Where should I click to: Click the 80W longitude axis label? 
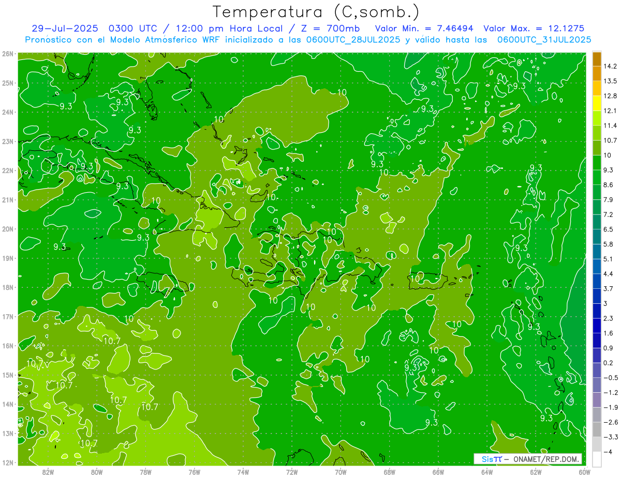click(x=97, y=472)
